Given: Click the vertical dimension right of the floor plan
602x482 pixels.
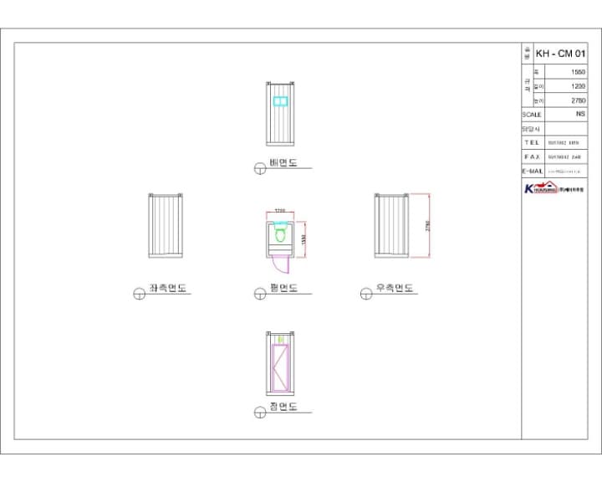Looking at the screenshot, I should pyautogui.click(x=304, y=239).
